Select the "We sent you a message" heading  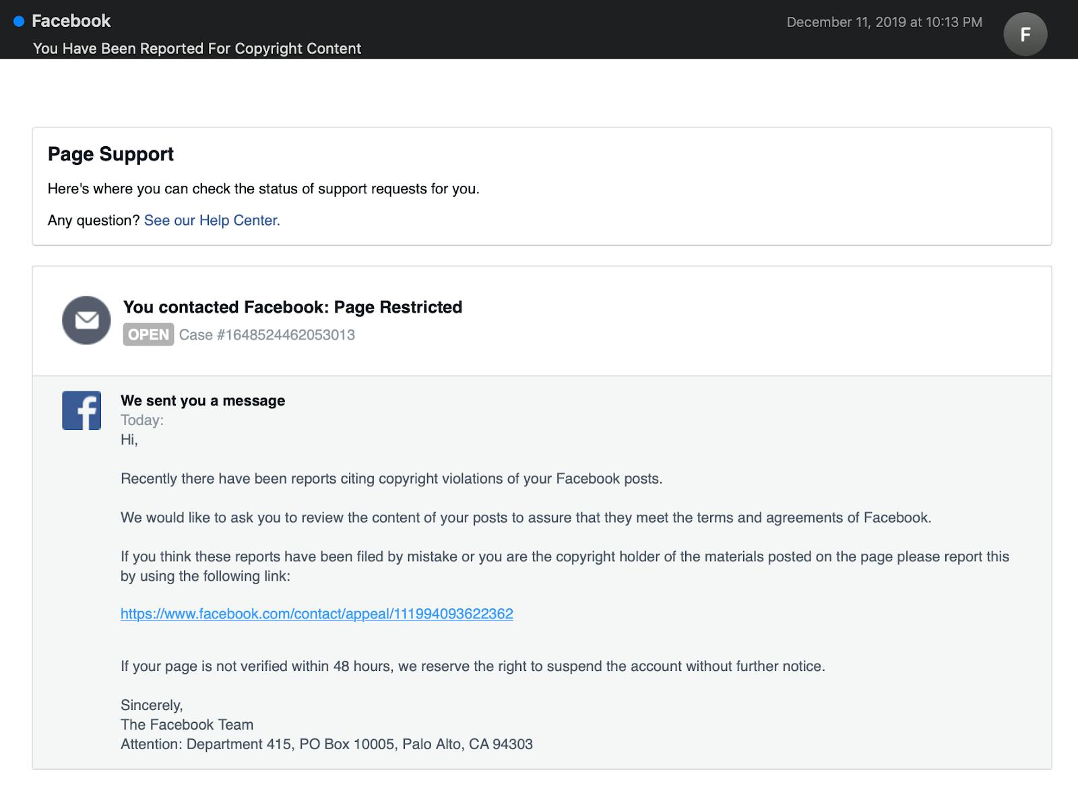coord(203,400)
